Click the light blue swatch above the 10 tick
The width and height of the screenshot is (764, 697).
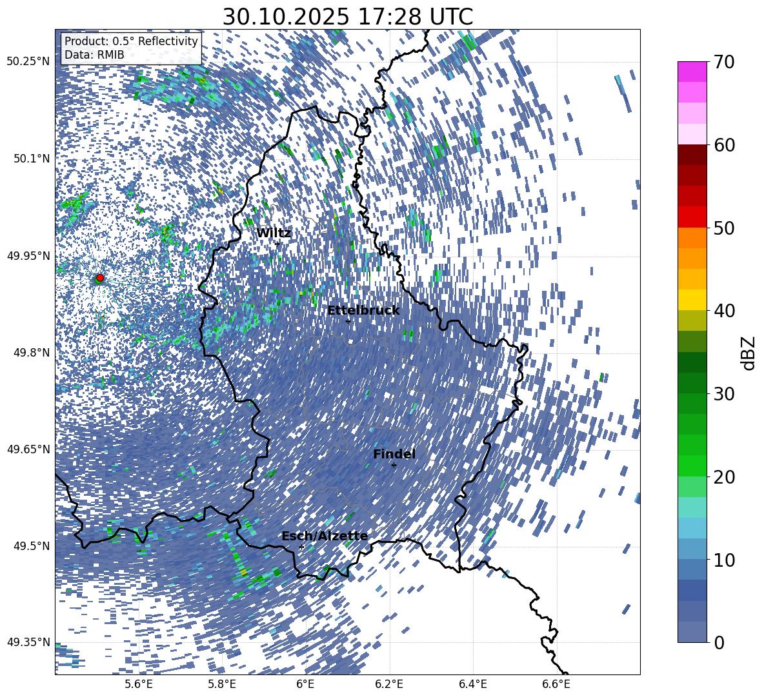tap(692, 549)
